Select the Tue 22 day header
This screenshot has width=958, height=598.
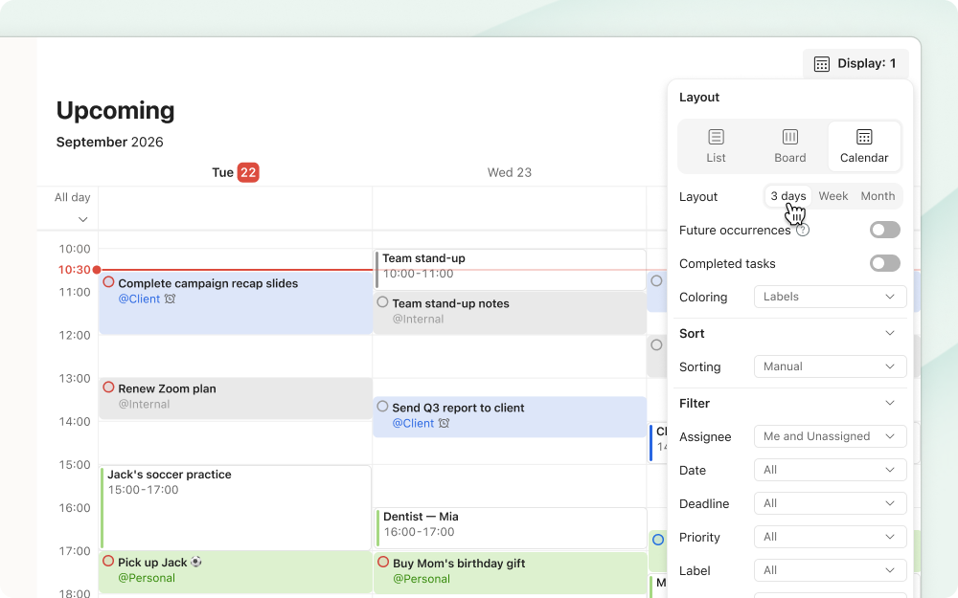tap(236, 172)
